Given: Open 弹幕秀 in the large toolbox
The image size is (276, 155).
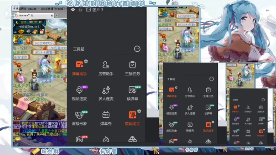Looking at the screenshot, I should pos(106,118).
